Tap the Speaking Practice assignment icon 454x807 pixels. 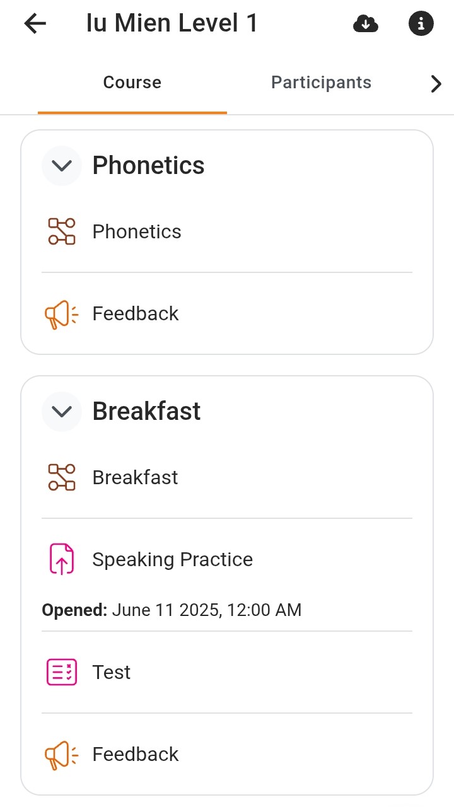(x=62, y=559)
